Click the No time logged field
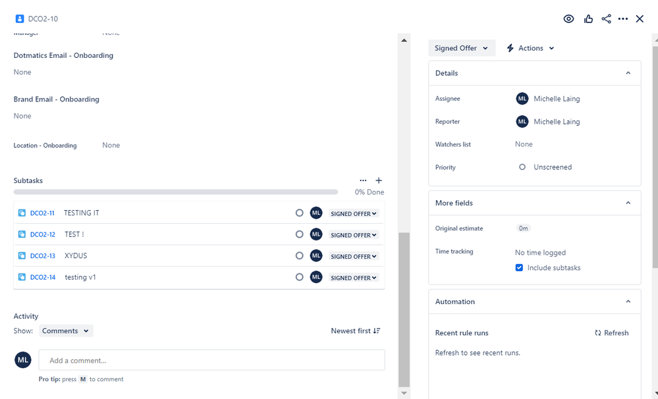Viewport: 658px width, 399px height. point(541,253)
